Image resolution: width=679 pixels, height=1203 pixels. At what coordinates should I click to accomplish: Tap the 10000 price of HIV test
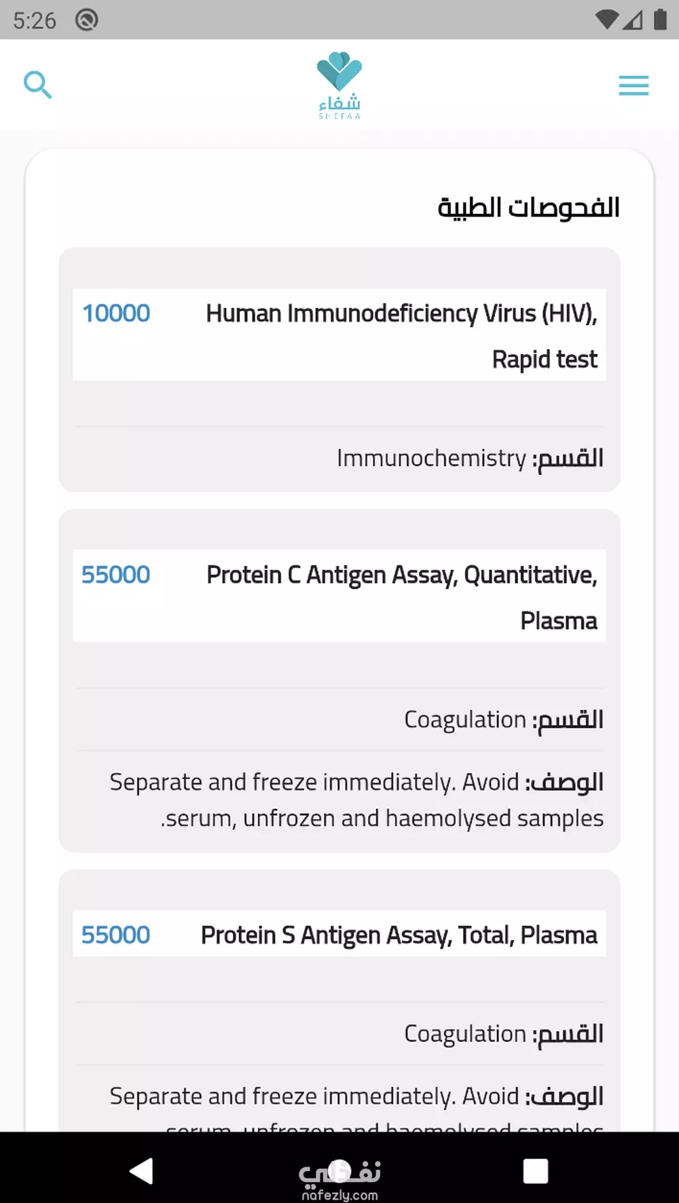pyautogui.click(x=116, y=314)
